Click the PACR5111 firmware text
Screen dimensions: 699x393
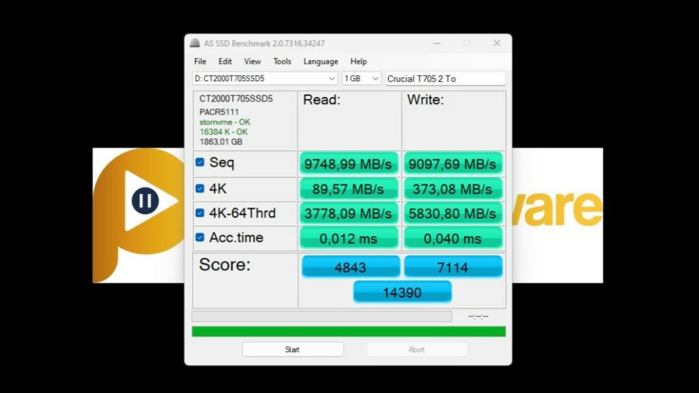pyautogui.click(x=219, y=112)
